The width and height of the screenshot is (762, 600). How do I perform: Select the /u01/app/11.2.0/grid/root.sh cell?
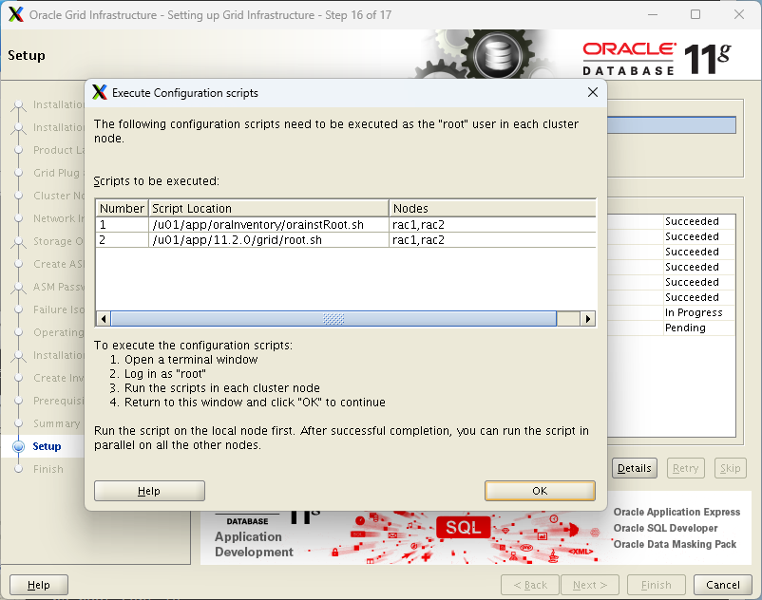coord(269,240)
